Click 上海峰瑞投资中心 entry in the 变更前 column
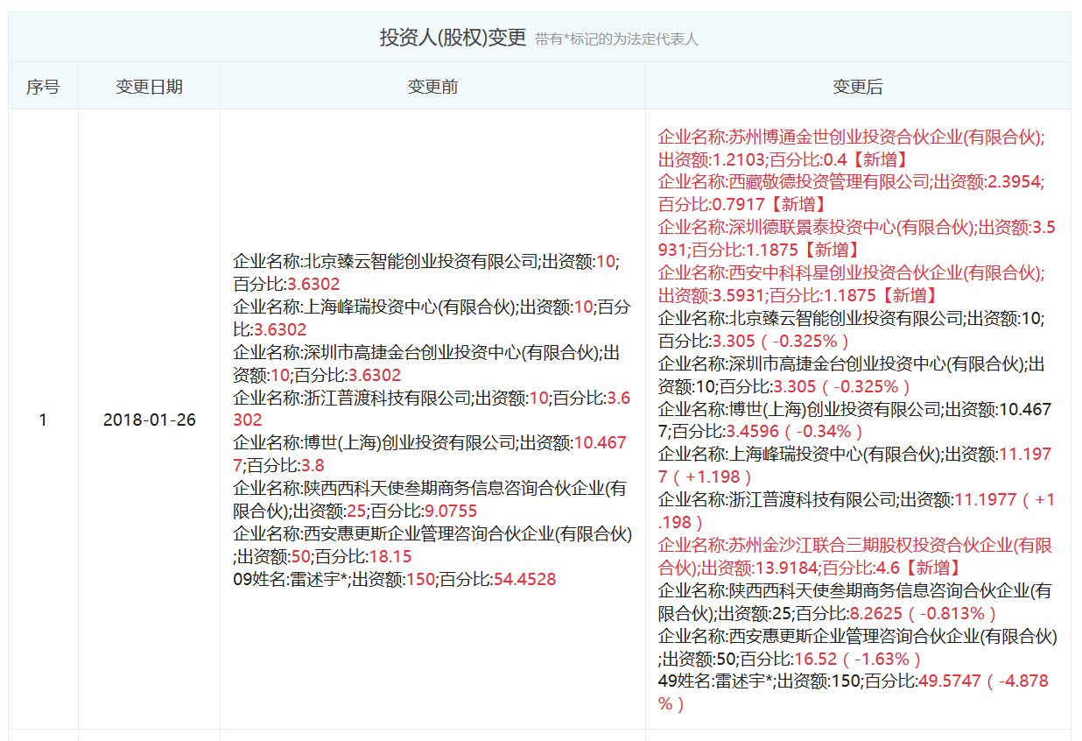Screen dimensions: 1082x741 (432, 318)
